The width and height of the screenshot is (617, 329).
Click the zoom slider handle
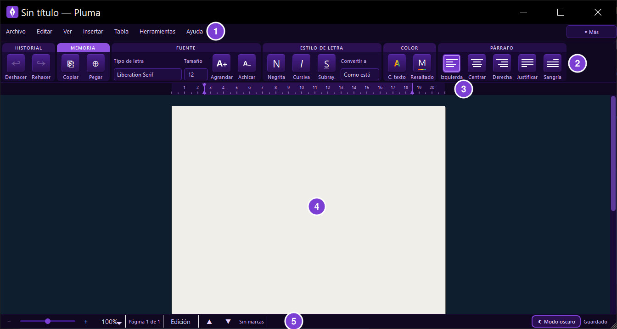48,321
